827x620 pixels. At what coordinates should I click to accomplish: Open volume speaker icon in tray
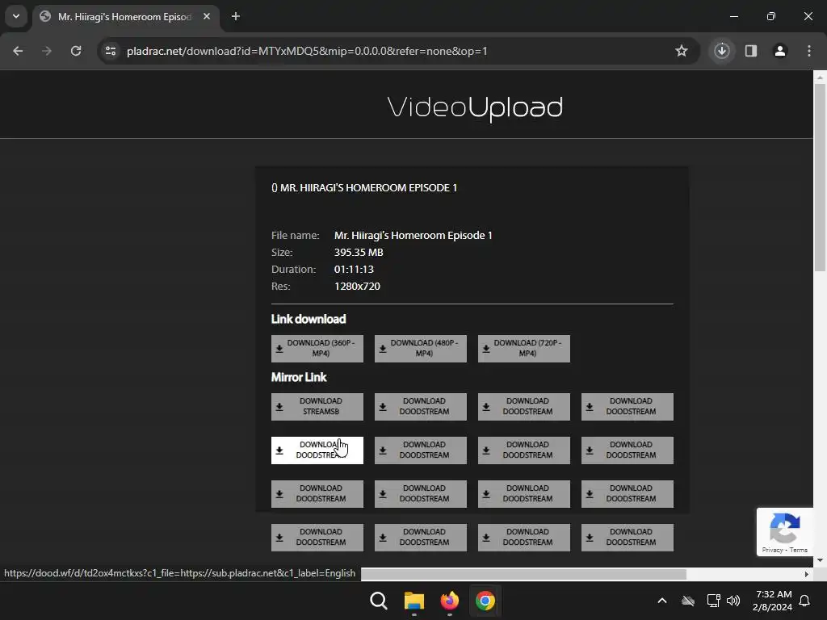pyautogui.click(x=733, y=601)
